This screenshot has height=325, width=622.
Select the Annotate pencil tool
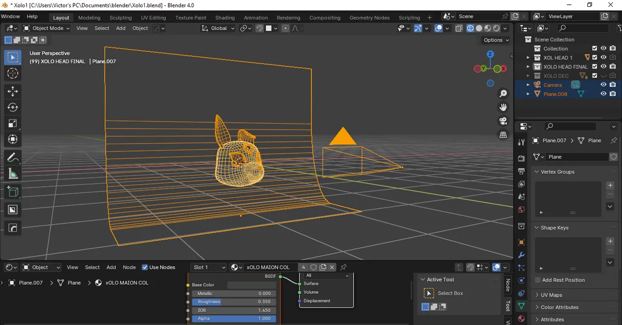coord(13,158)
